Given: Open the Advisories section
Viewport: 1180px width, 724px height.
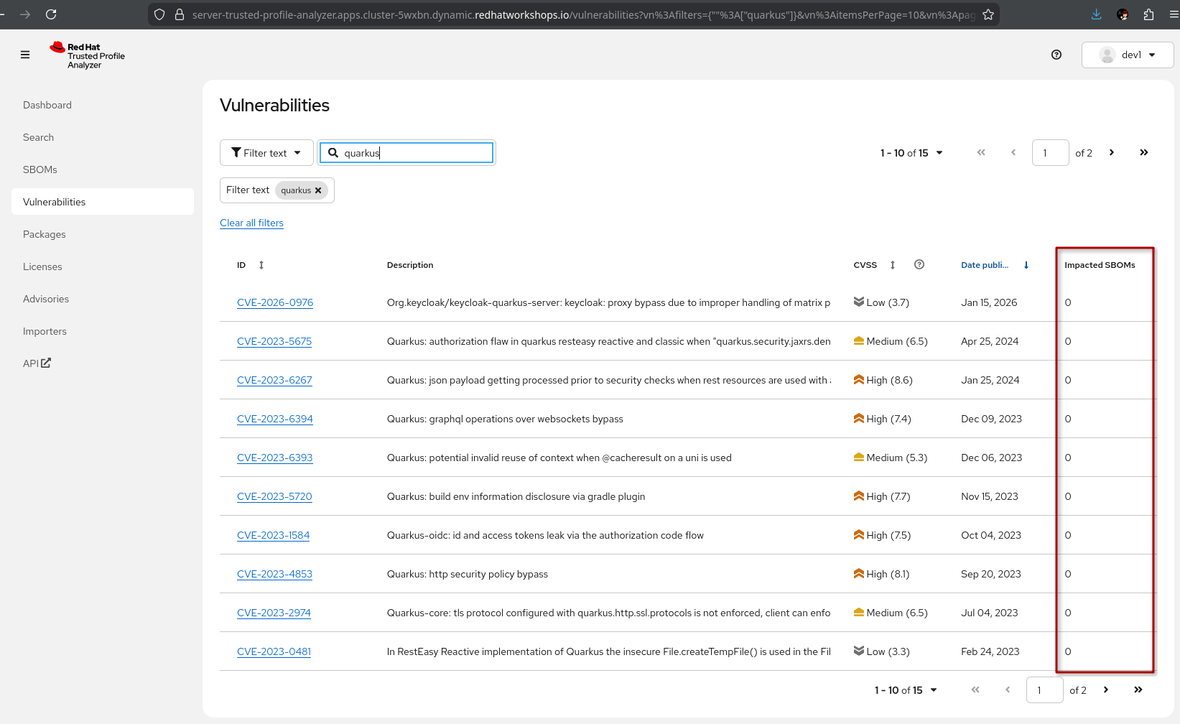Looking at the screenshot, I should (45, 299).
